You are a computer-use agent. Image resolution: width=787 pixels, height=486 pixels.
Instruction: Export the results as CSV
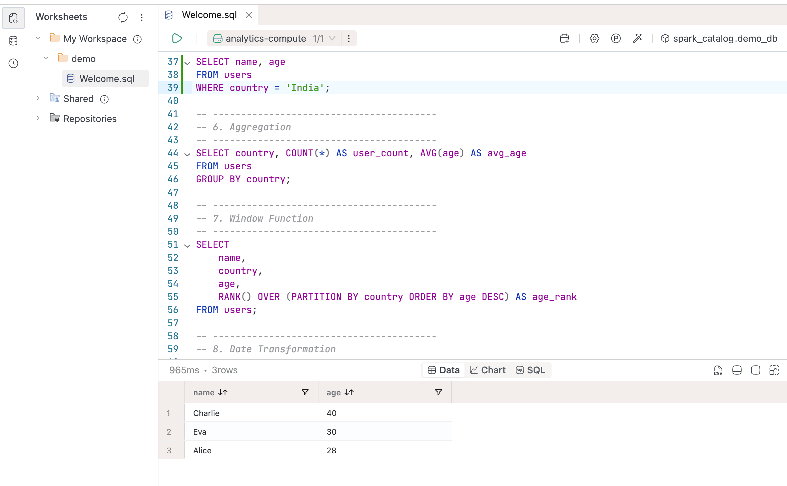click(718, 370)
